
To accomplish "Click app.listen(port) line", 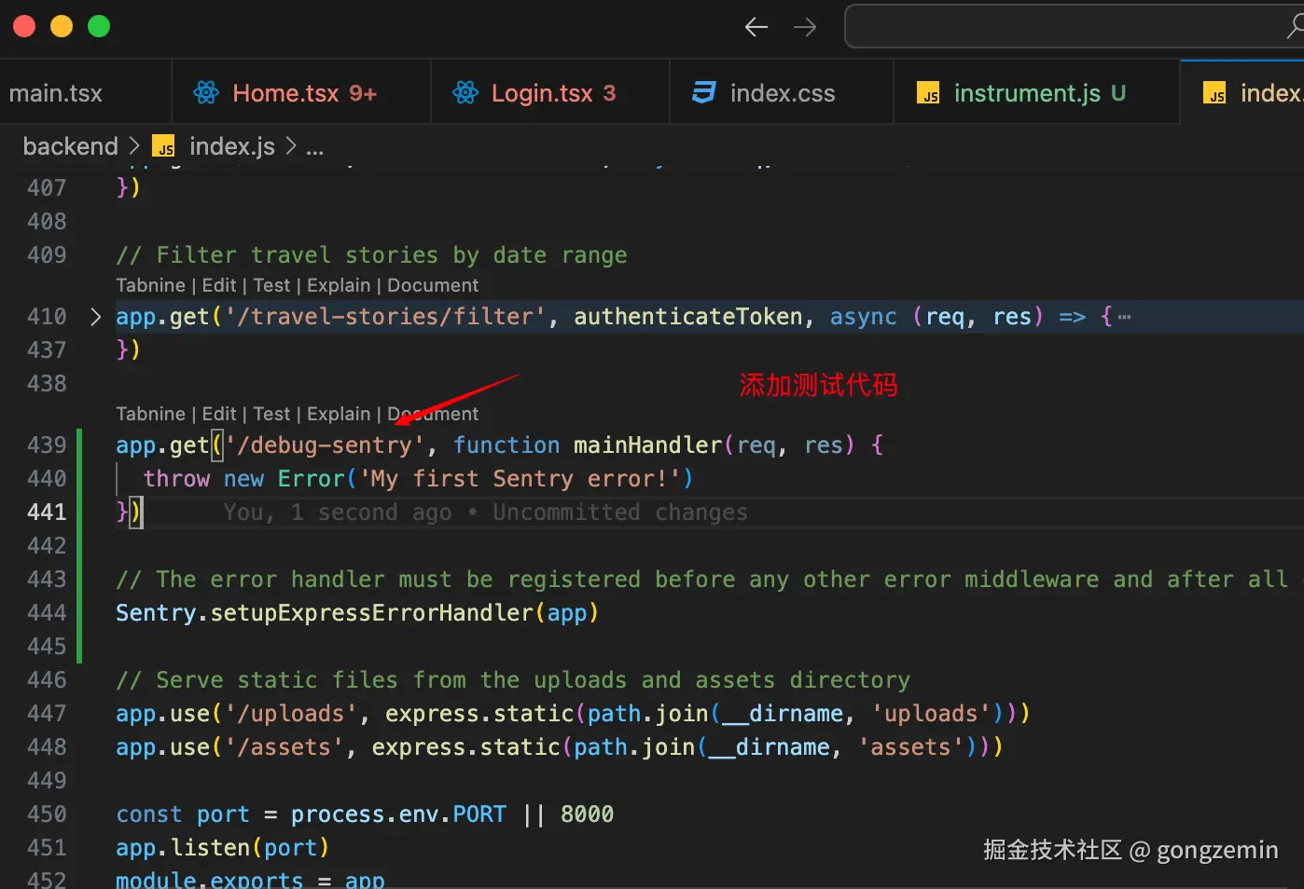I will 222,848.
